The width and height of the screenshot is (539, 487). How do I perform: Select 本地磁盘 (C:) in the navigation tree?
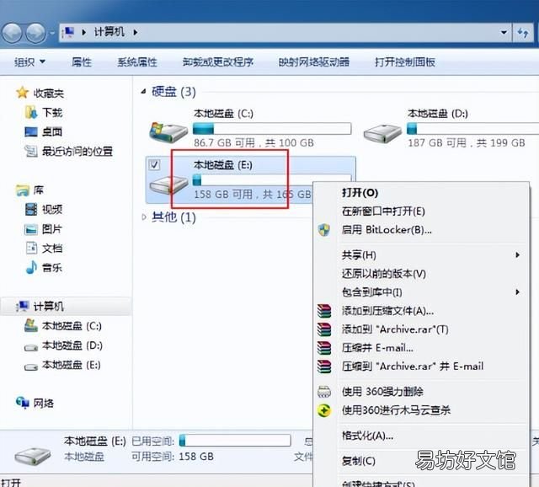(x=63, y=326)
